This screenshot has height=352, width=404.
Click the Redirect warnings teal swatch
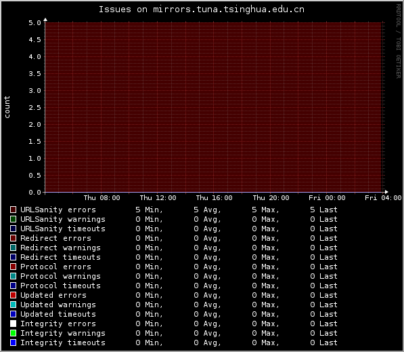(13, 248)
